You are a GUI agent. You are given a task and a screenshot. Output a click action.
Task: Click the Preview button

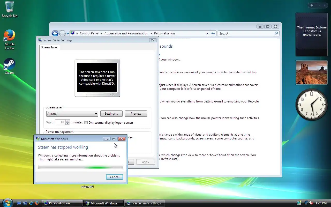tap(136, 114)
